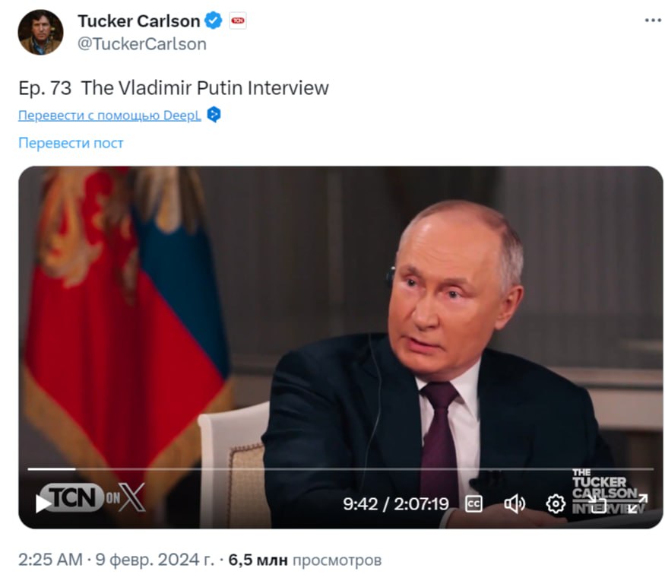The height and width of the screenshot is (584, 665).
Task: Open the Tucker Carlson display name
Action: [x=138, y=21]
